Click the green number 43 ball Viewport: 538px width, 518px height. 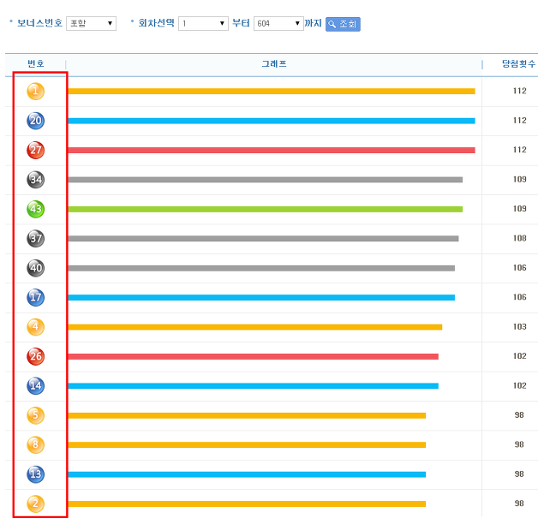pyautogui.click(x=36, y=209)
